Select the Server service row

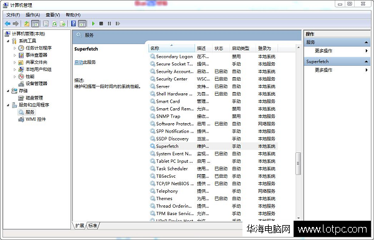tap(213, 86)
